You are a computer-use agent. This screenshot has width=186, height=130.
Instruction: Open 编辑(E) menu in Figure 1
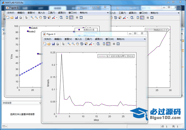[x=21, y=13]
